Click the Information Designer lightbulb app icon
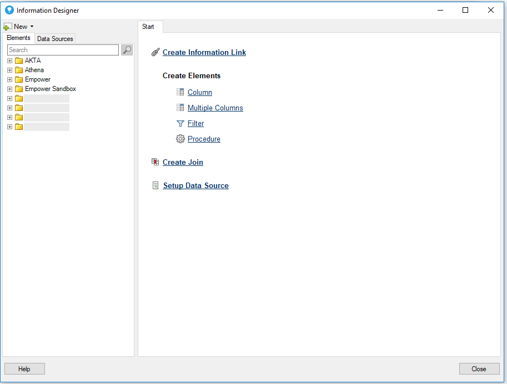The width and height of the screenshot is (507, 384). click(9, 10)
